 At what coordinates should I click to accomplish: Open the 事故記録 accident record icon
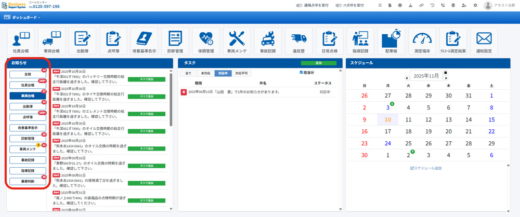pyautogui.click(x=268, y=42)
